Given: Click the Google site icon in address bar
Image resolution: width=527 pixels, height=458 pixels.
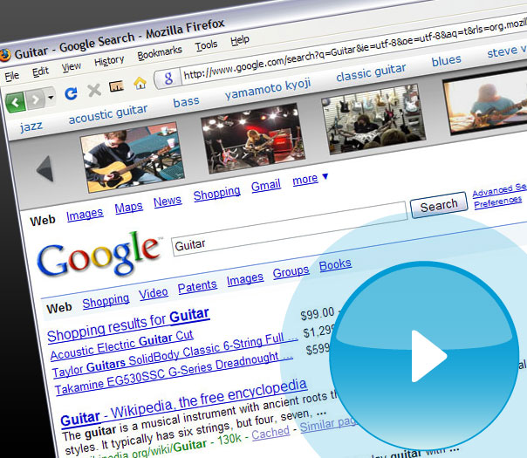Looking at the screenshot, I should 168,79.
